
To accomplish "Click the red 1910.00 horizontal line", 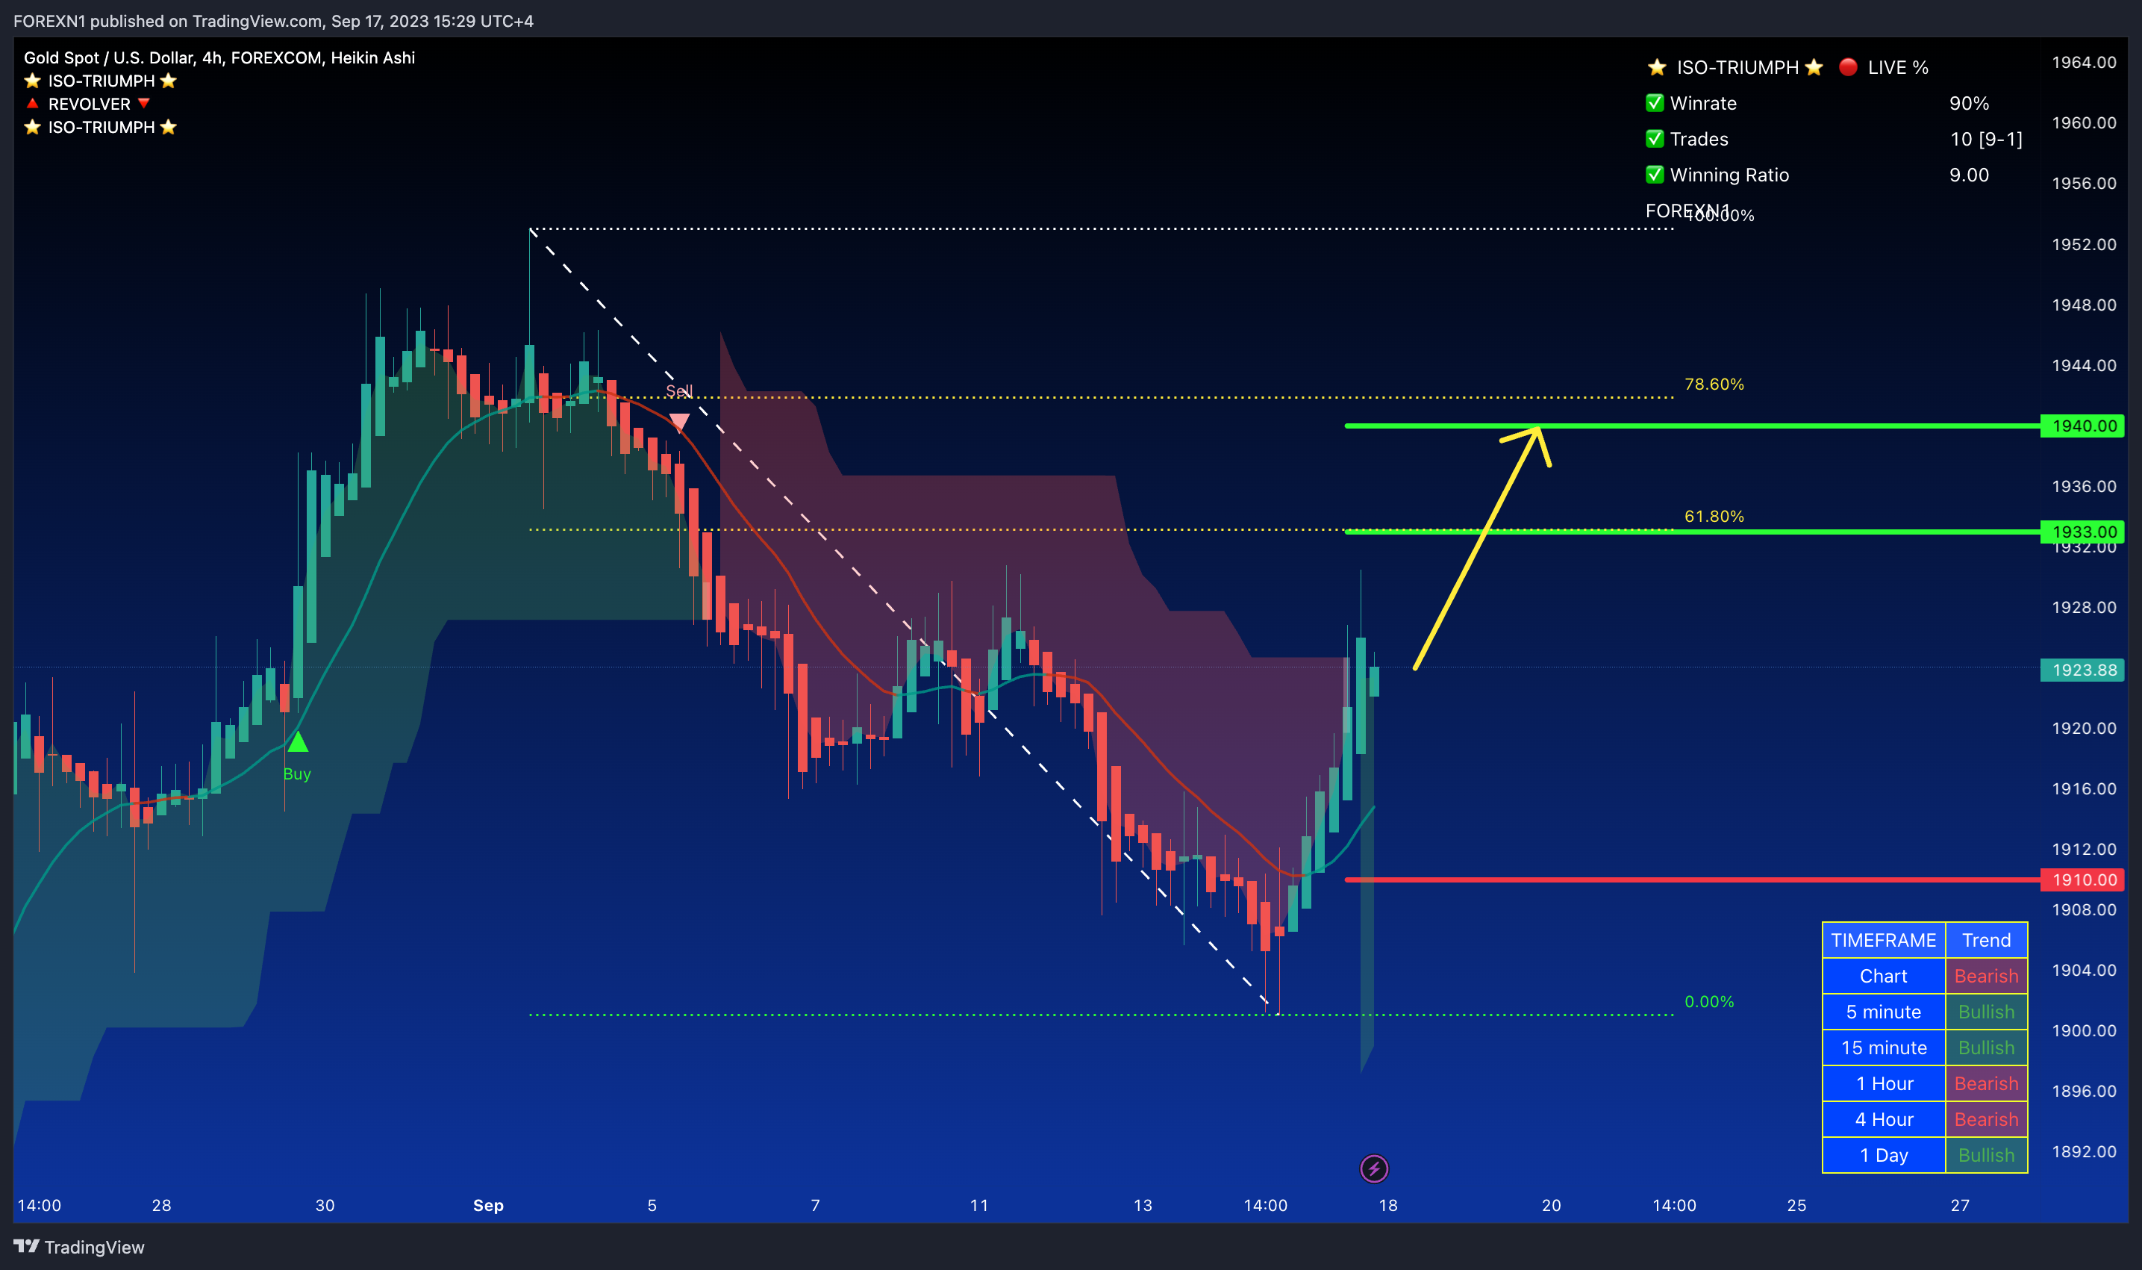I will coord(1692,880).
